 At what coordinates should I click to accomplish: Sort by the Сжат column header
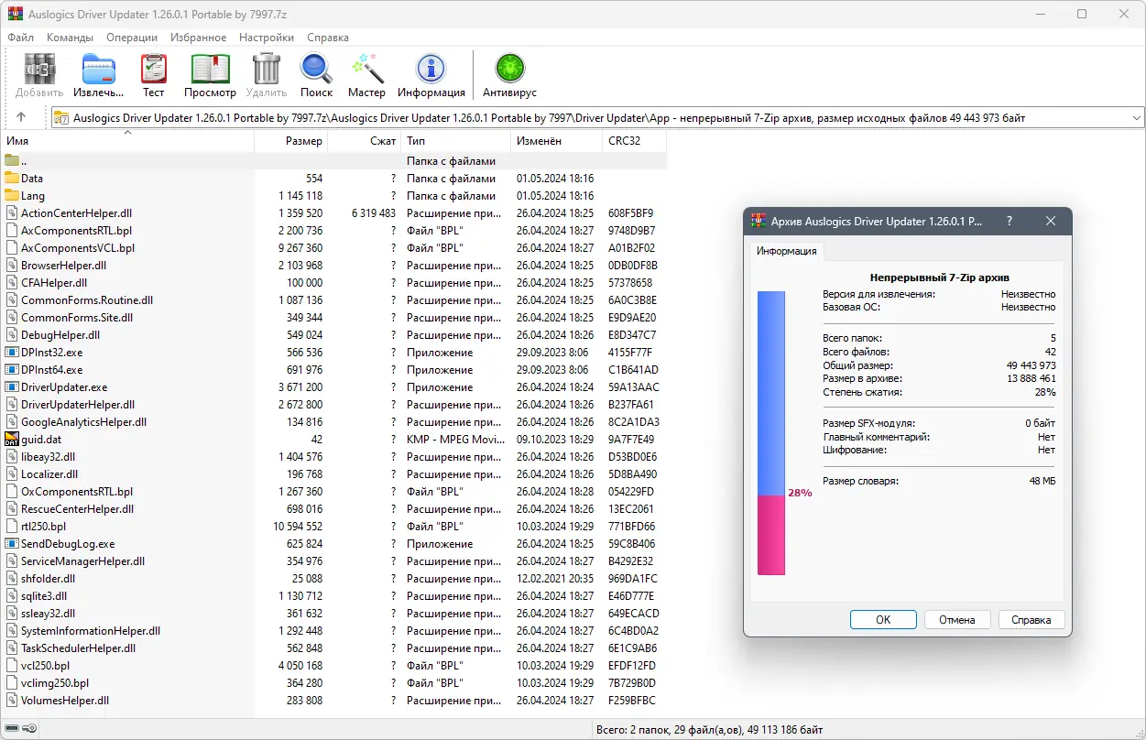tap(364, 141)
